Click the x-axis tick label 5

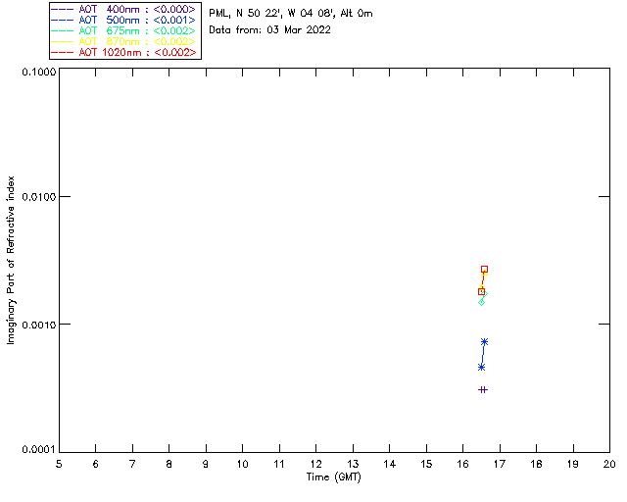point(59,464)
